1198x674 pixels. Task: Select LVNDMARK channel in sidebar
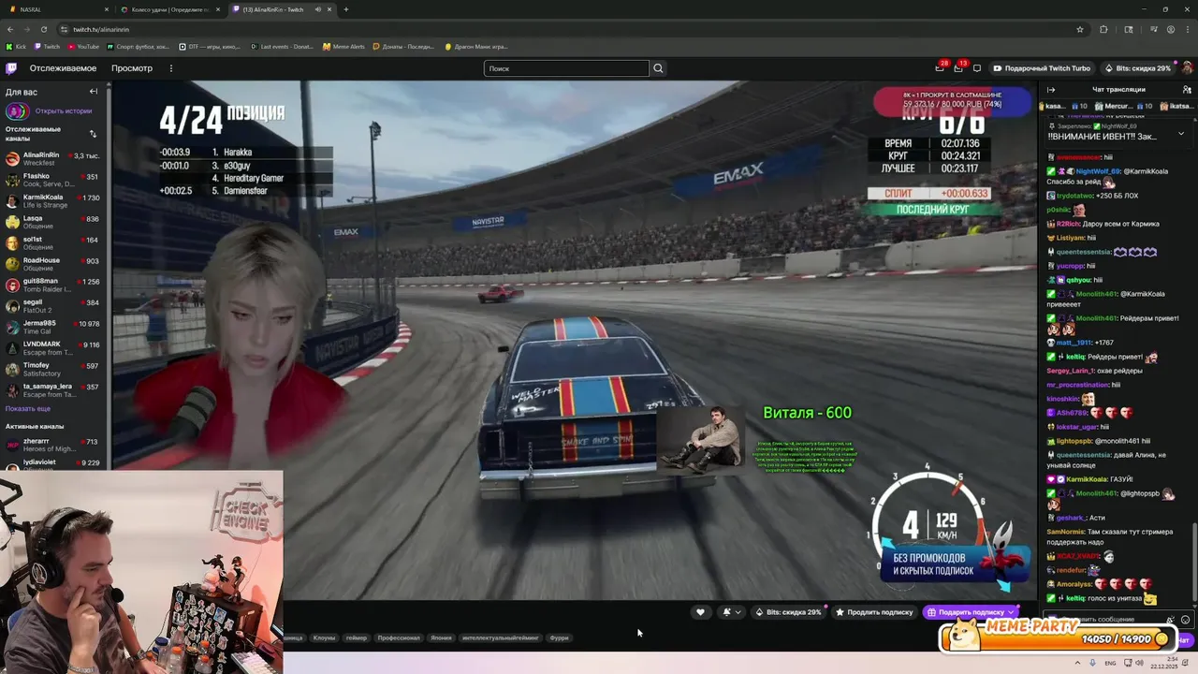point(53,348)
